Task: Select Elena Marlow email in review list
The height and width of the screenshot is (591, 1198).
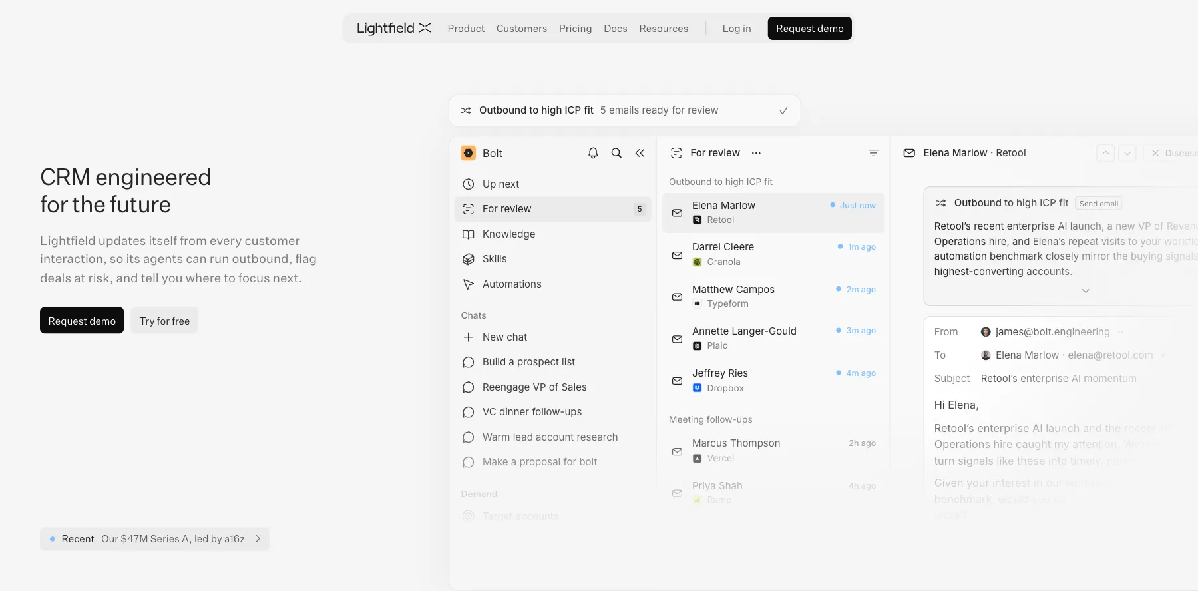Action: click(x=773, y=213)
